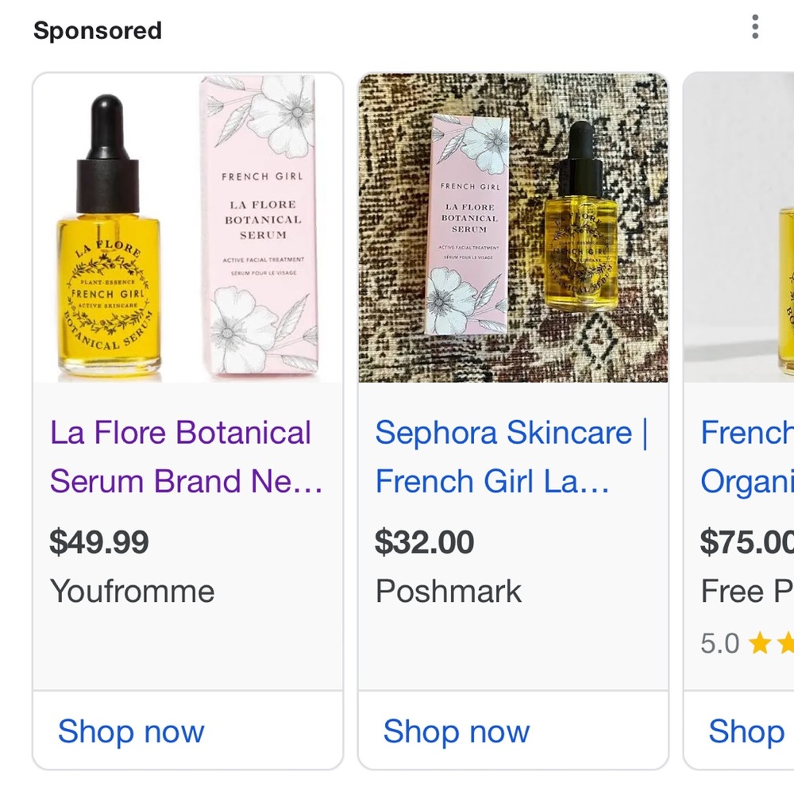794x794 pixels.
Task: Open the partially visible third product title
Action: click(x=746, y=457)
